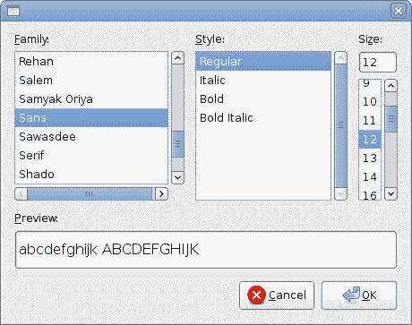Viewport: 412px width, 325px height.
Task: Select the Rehan font family
Action: point(91,62)
